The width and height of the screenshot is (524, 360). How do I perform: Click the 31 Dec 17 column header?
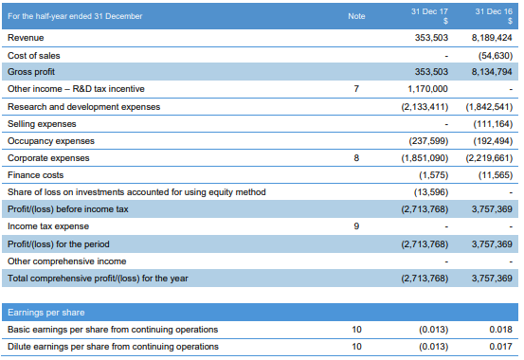tap(429, 16)
